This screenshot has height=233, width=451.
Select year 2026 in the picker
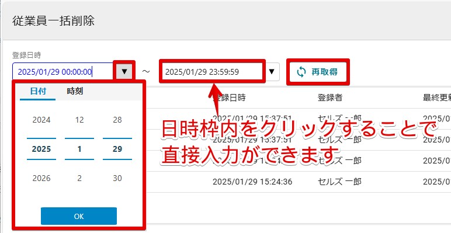41,178
